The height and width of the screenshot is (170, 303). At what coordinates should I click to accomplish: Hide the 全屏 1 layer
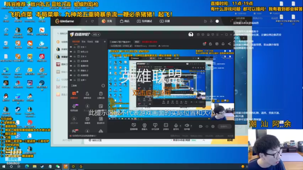[x=71, y=80]
